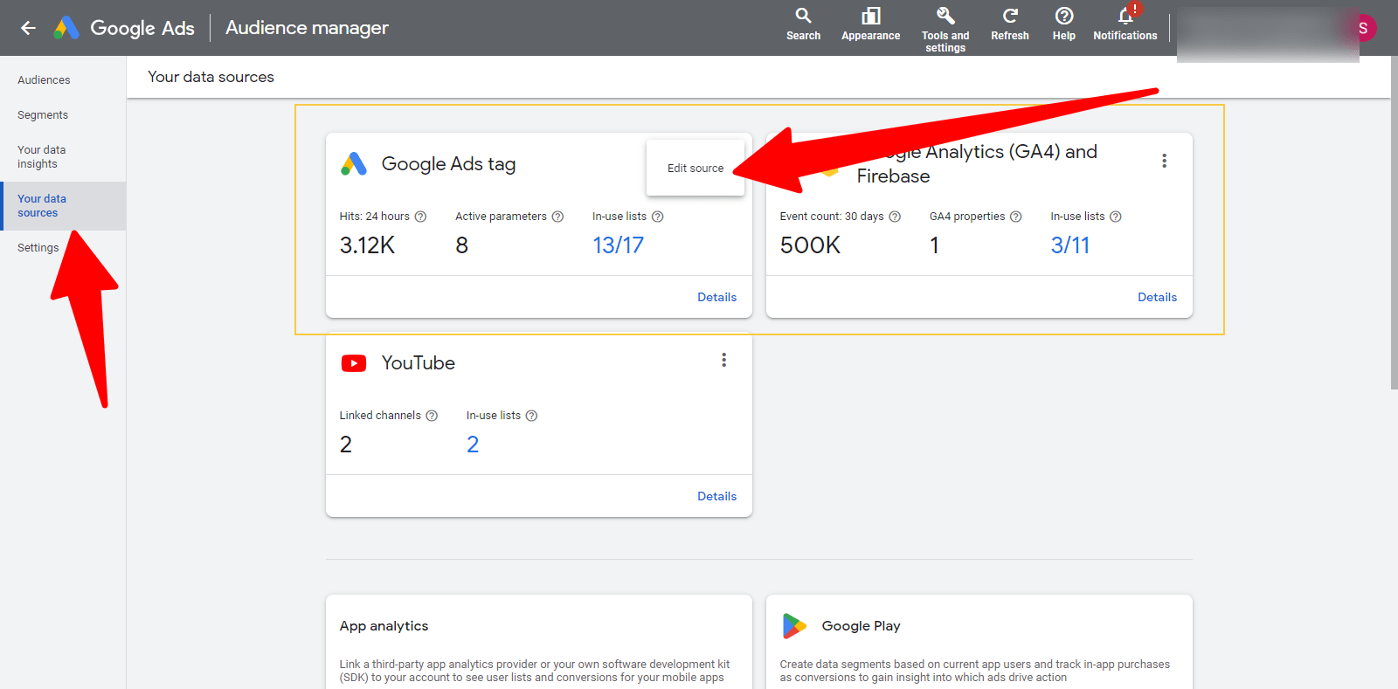
Task: Click the page vertical scrollbar
Action: click(1394, 218)
